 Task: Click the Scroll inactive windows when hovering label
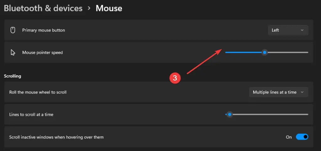[56, 137]
